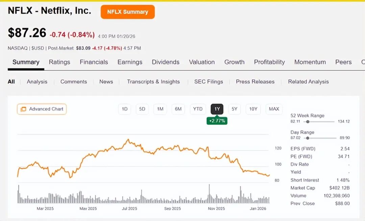Switch to the Ratings tab

[x=59, y=62]
